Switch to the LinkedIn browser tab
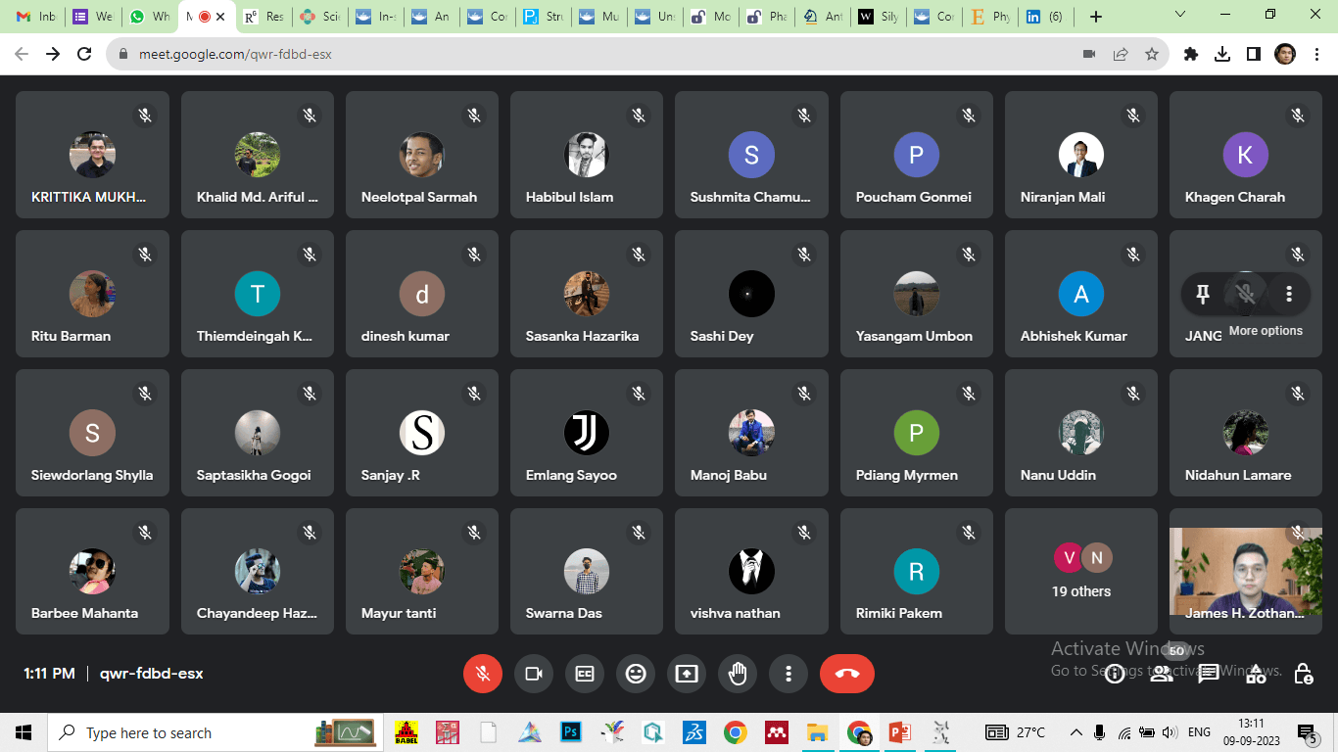 1045,17
